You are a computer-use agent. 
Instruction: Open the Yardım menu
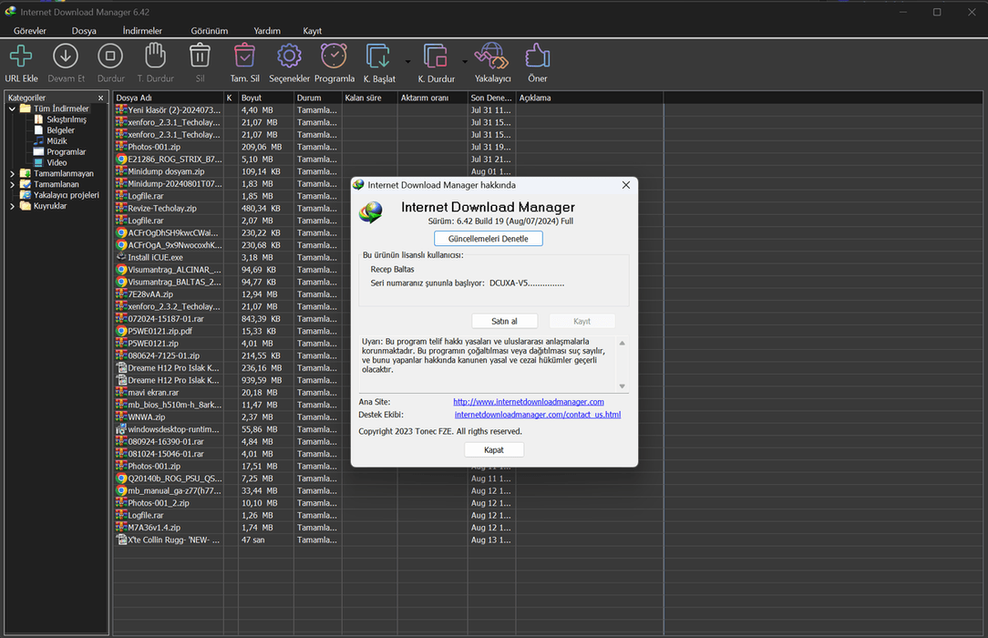267,31
